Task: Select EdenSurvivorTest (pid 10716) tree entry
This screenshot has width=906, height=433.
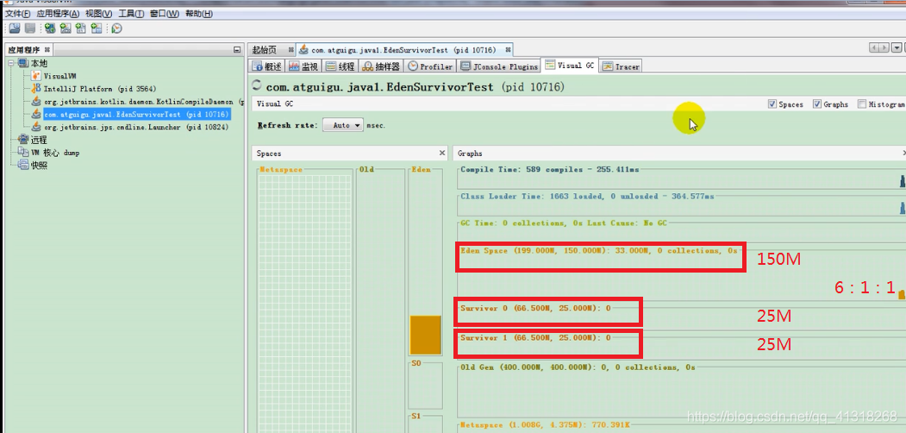Action: (136, 114)
